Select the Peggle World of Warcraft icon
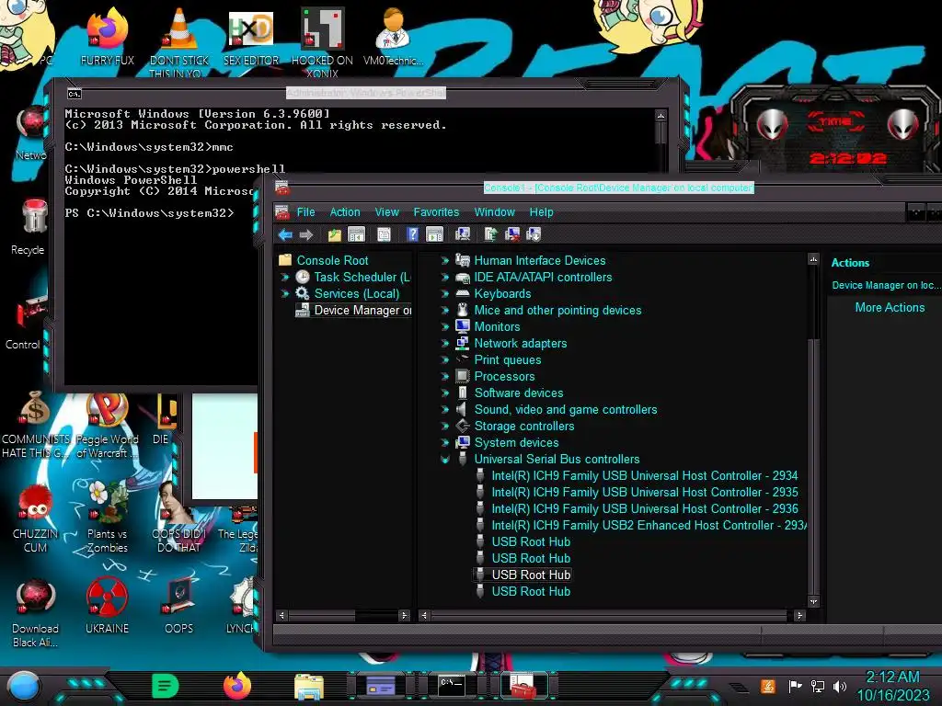Screen dimensions: 942x706 tap(107, 427)
